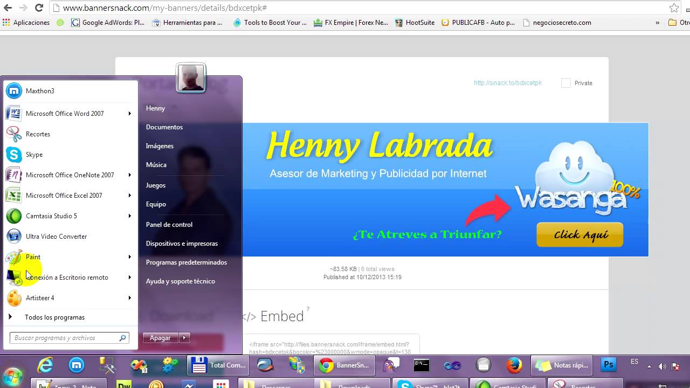This screenshot has height=388, width=690.
Task: Launch Firefox from the taskbar
Action: (514, 365)
